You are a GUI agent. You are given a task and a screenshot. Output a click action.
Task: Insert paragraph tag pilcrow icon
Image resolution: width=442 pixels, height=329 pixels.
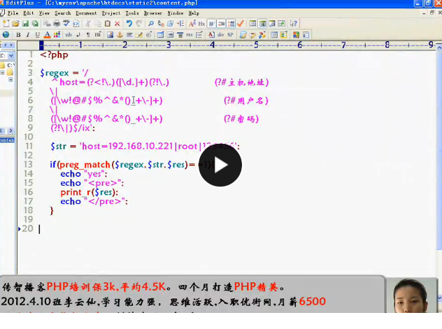[88, 35]
